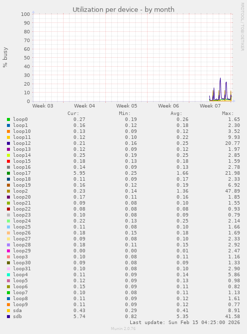Image resolution: width=247 pixels, height=334 pixels.
Task: Select the loop9 legend label
Action: coord(20,305)
